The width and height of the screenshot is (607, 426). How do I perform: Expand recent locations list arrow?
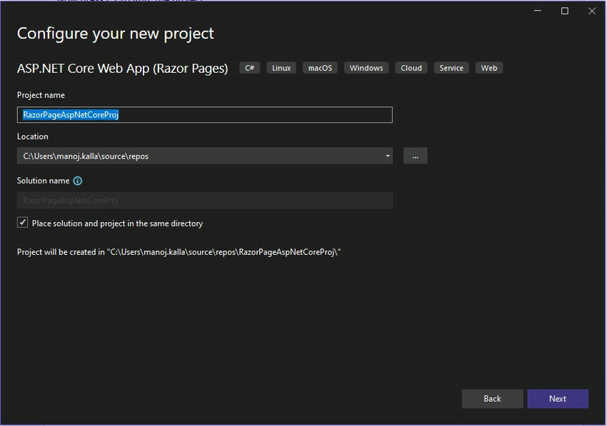pos(388,155)
